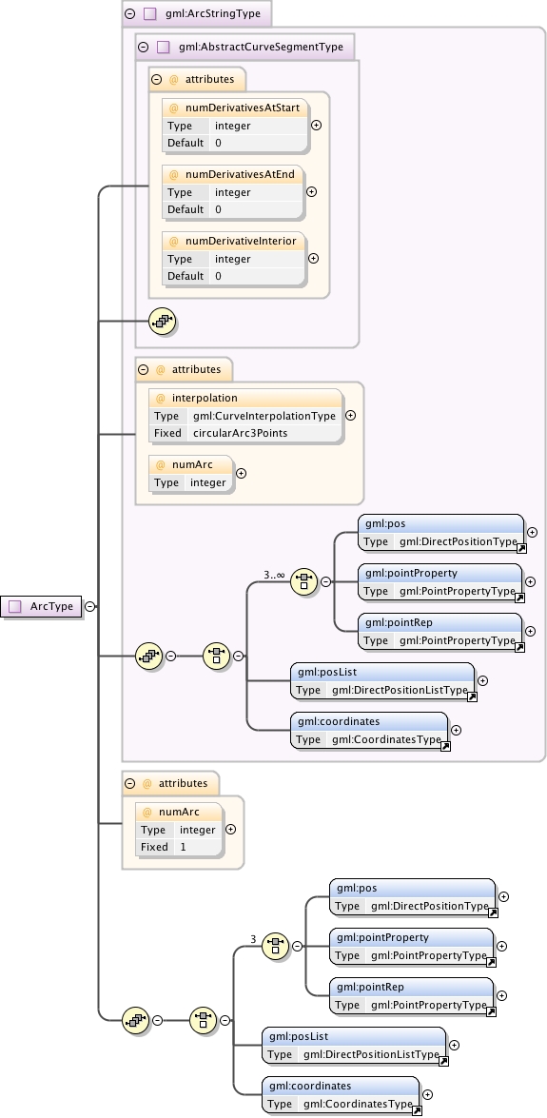The width and height of the screenshot is (547, 1118).
Task: Expand gml:pos in the 3..∞ group
Action: pyautogui.click(x=532, y=532)
